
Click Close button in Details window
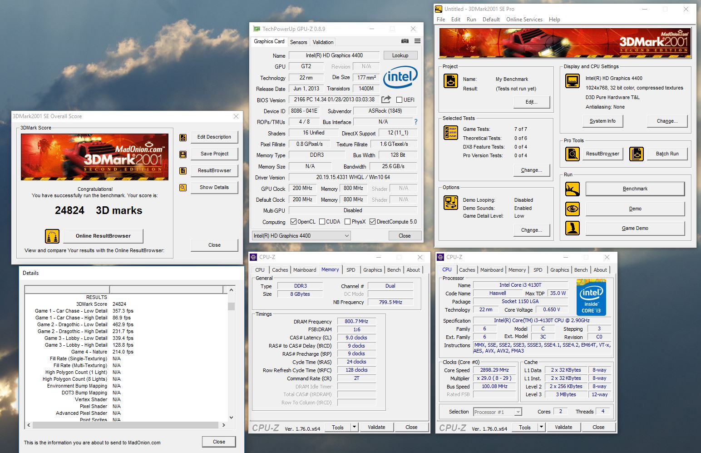tap(219, 442)
